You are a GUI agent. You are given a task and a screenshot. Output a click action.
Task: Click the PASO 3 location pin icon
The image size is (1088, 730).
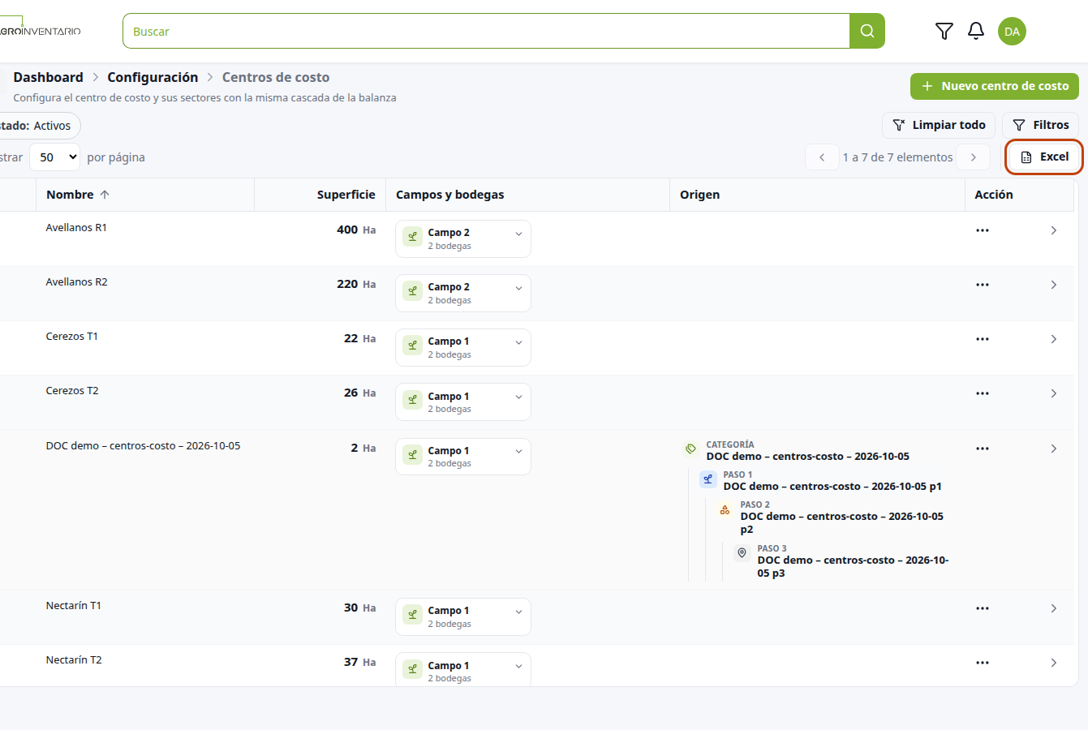(x=742, y=553)
